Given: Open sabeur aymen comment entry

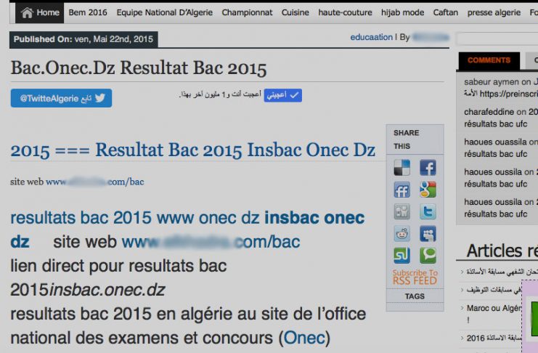Looking at the screenshot, I should click(501, 88).
